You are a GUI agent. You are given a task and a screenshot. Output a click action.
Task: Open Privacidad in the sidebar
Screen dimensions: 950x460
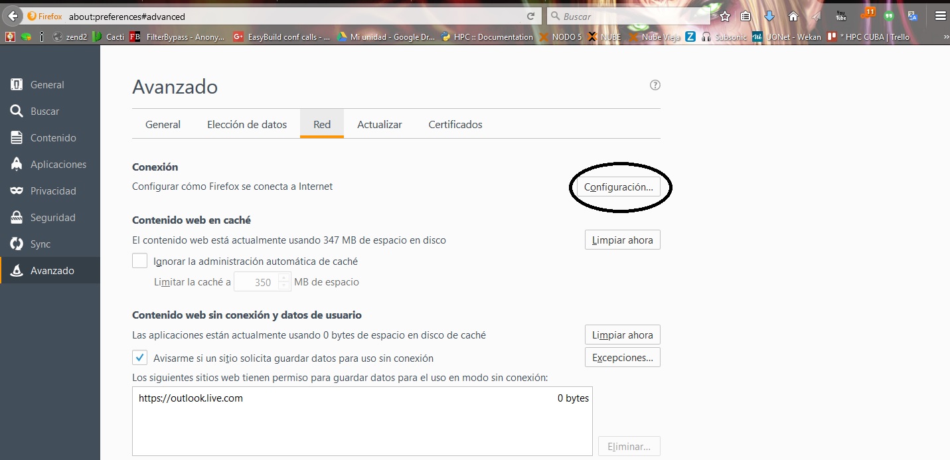pyautogui.click(x=53, y=191)
